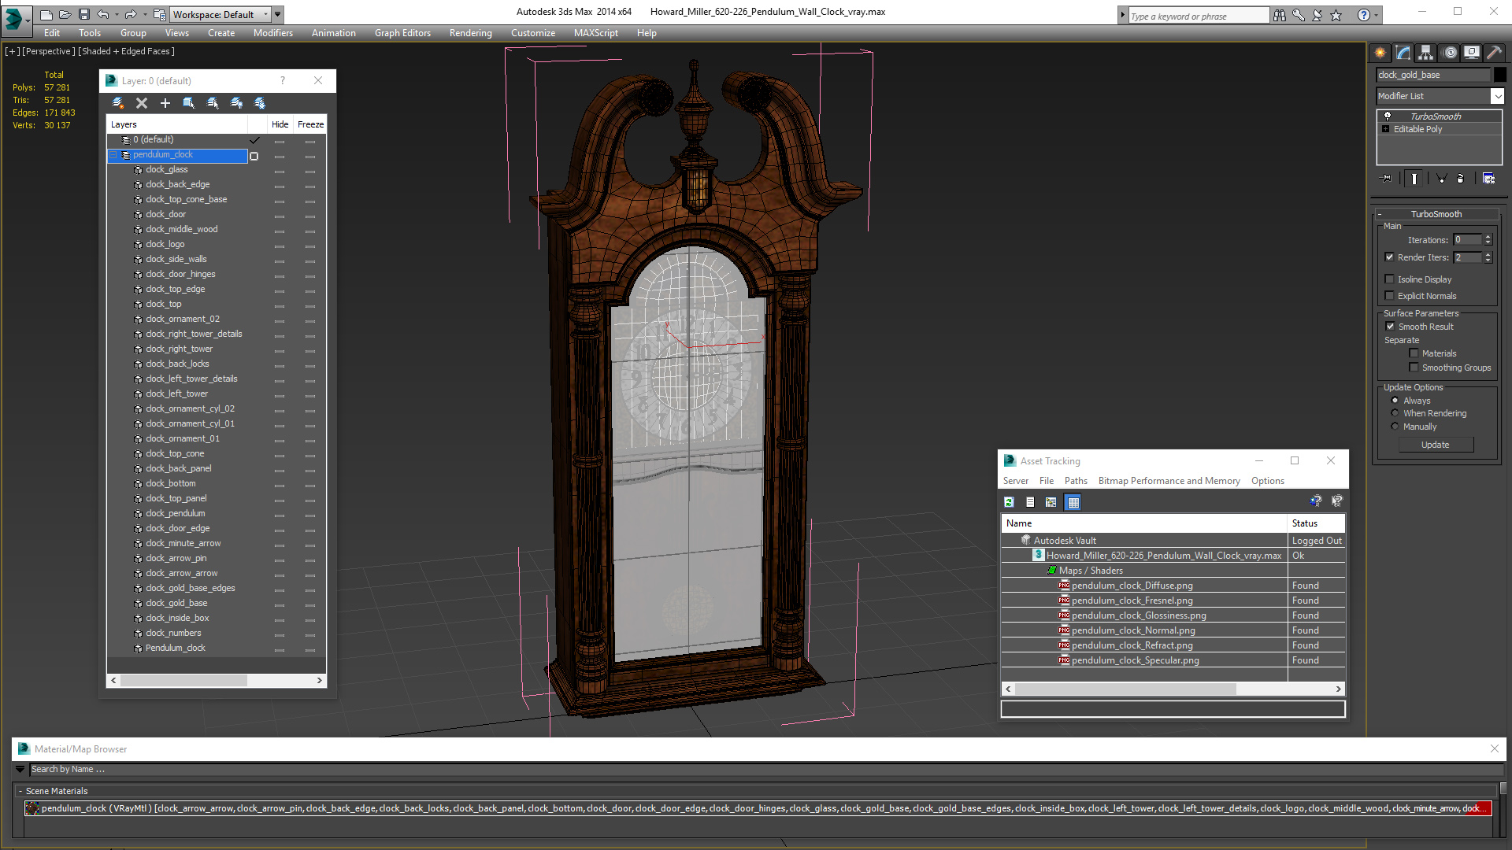
Task: Open the Utilities hammer panel tab
Action: pyautogui.click(x=1494, y=53)
